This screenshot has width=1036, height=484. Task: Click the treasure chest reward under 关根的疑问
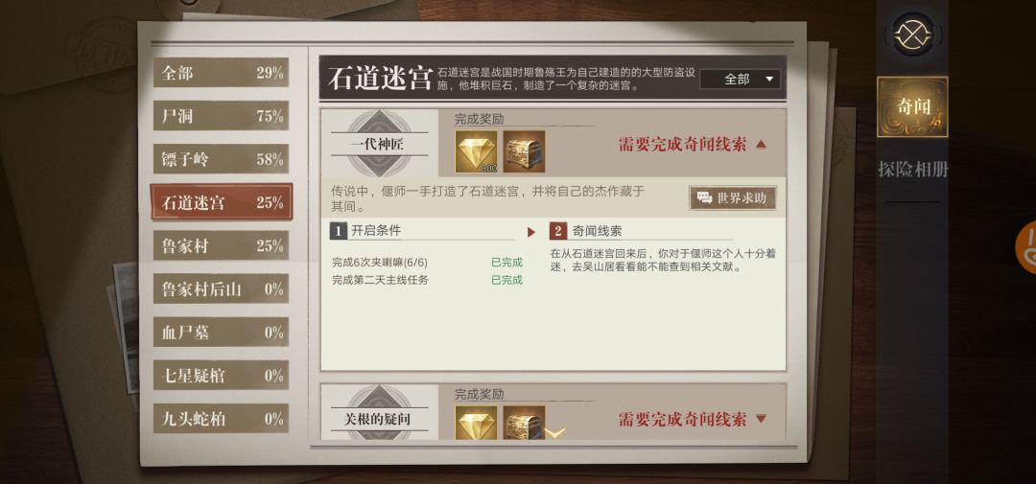tap(524, 423)
